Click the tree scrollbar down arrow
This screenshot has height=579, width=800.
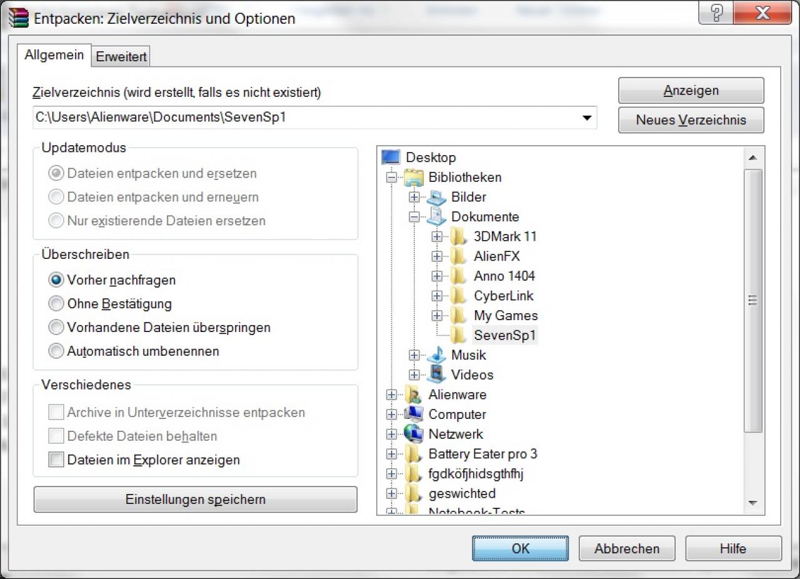[x=752, y=503]
